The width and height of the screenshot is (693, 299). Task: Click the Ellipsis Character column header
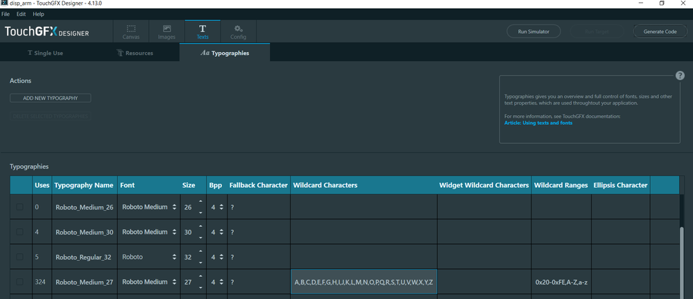pos(621,185)
